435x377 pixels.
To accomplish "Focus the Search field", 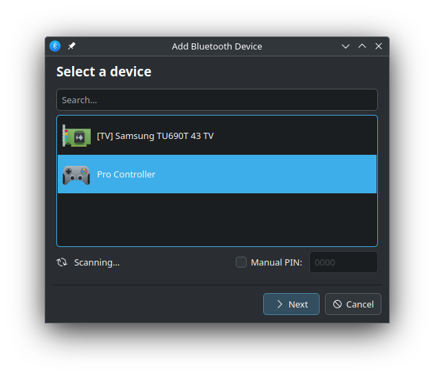I will [217, 100].
